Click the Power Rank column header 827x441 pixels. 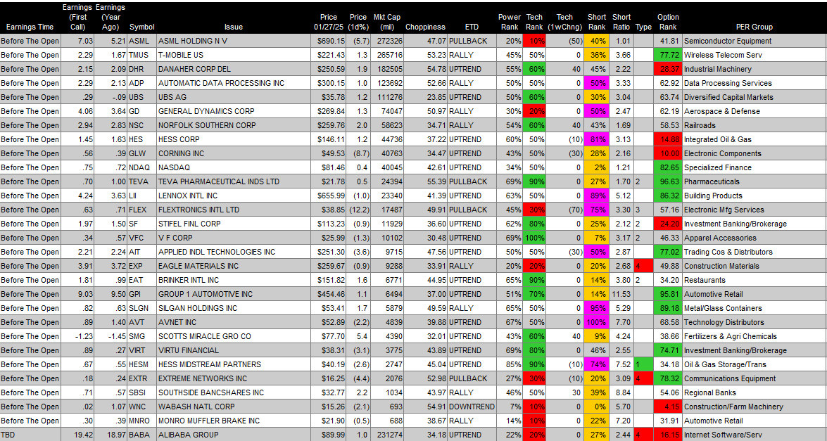coord(509,22)
